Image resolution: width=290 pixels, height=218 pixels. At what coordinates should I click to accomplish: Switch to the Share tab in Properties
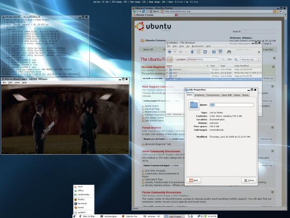pyautogui.click(x=245, y=95)
